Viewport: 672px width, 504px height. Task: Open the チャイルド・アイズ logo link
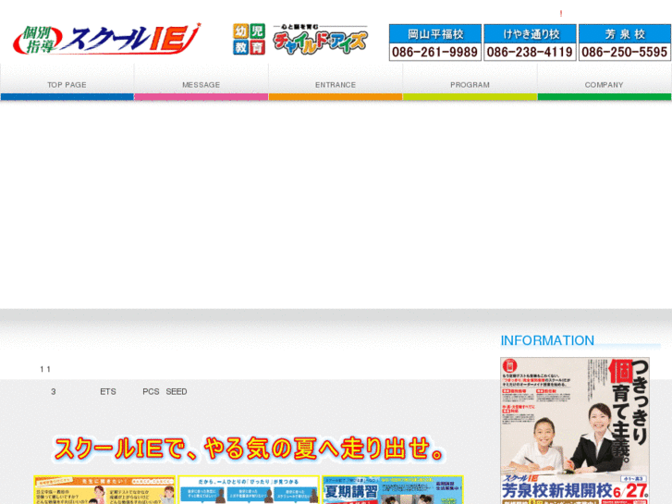pos(300,39)
